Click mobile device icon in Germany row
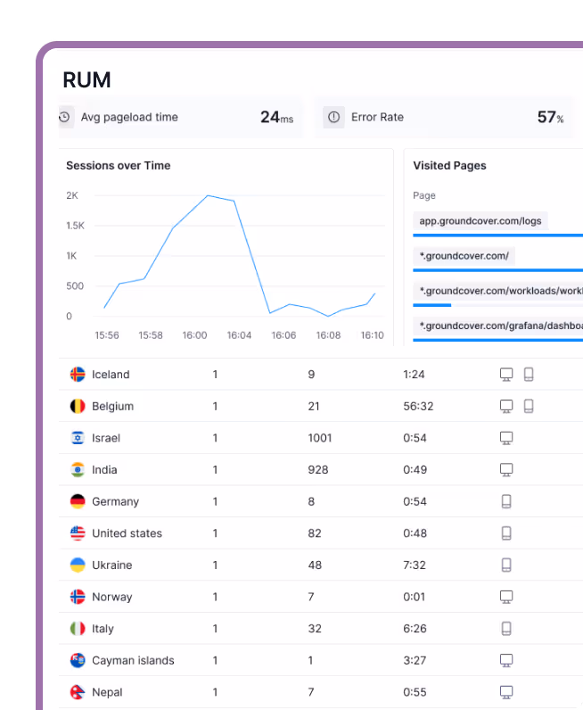The height and width of the screenshot is (710, 583). 506,501
